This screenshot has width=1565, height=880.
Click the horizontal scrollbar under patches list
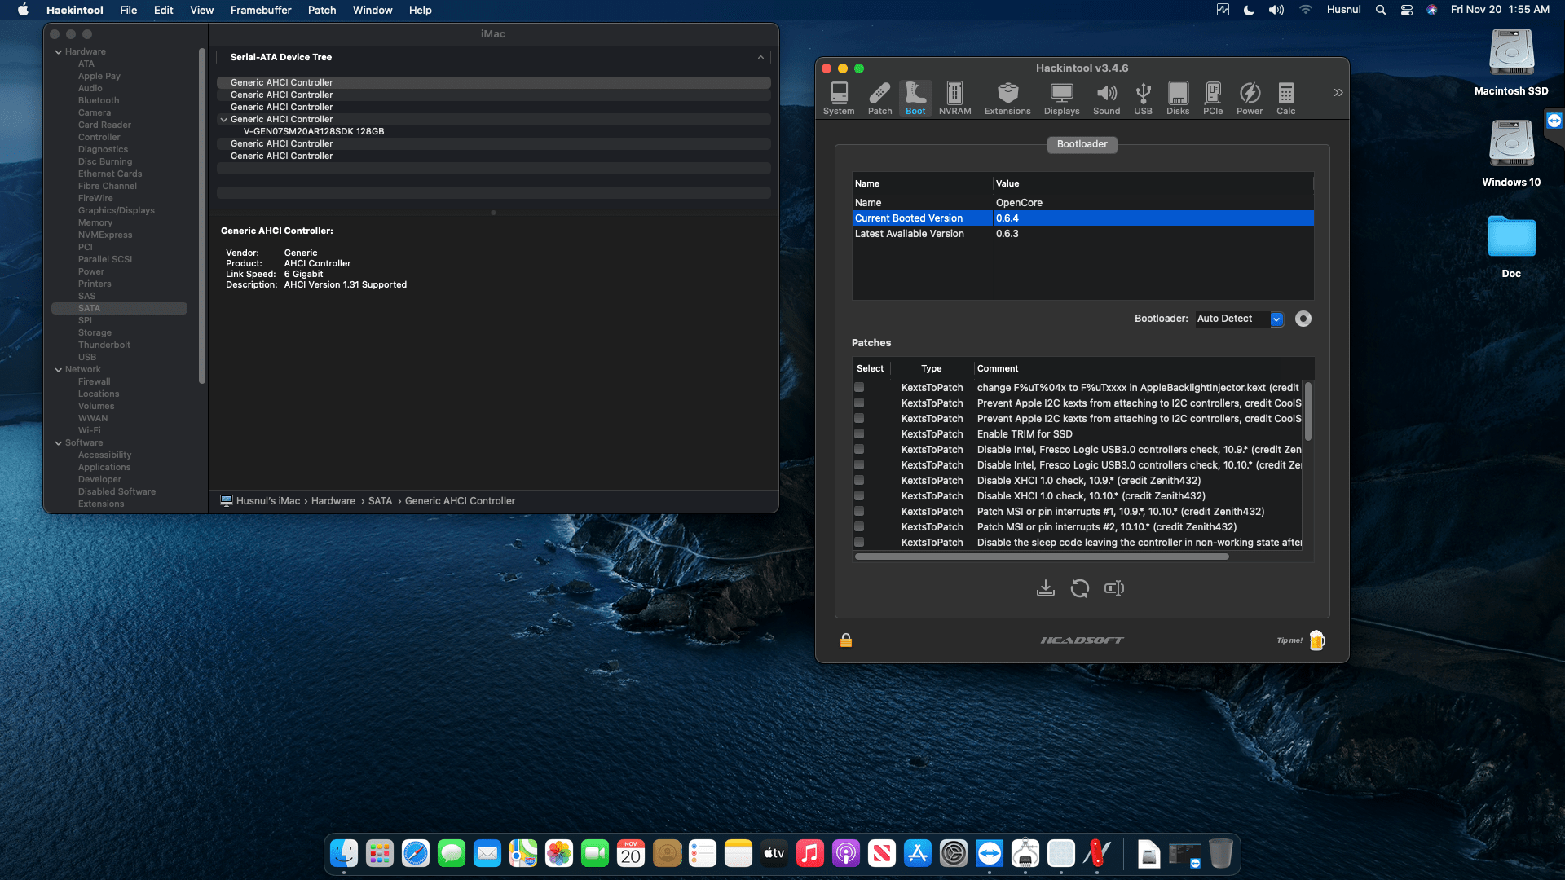pyautogui.click(x=1041, y=557)
